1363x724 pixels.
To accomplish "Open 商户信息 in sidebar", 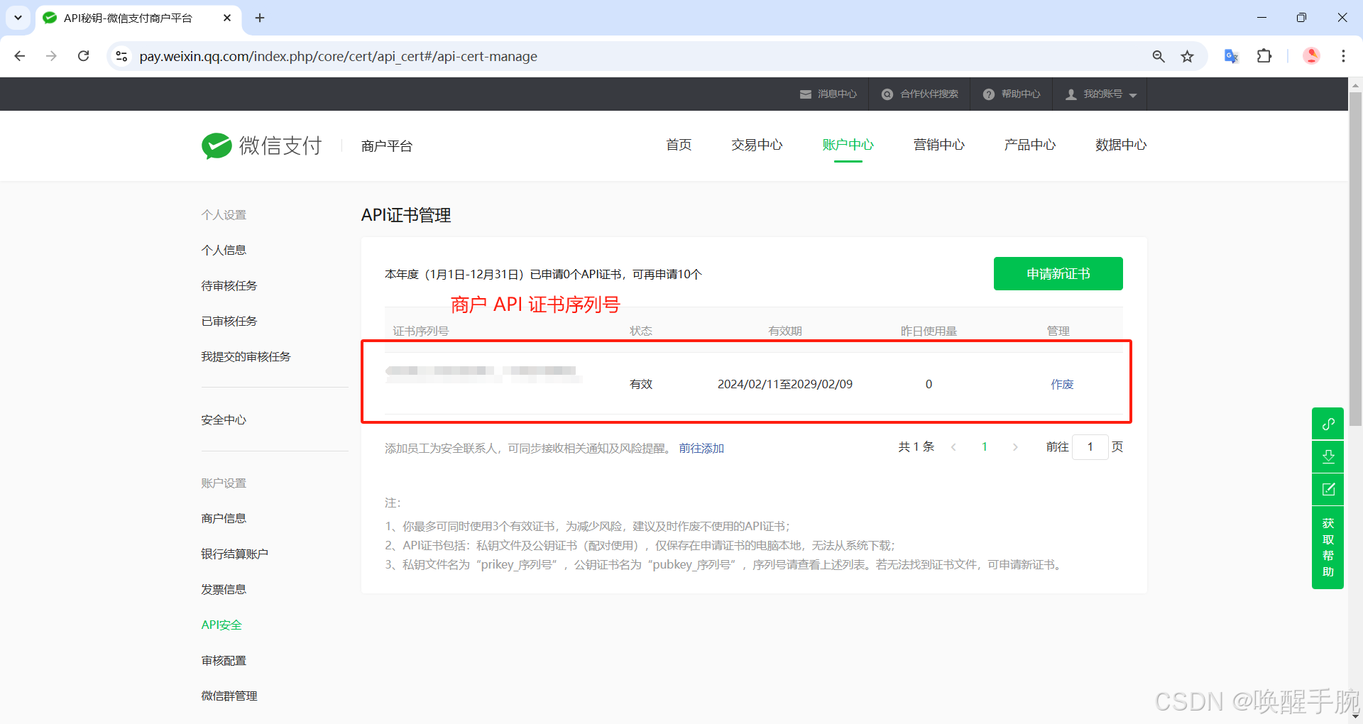I will point(224,518).
